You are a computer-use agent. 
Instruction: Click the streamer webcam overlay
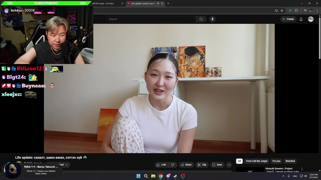coord(47,35)
